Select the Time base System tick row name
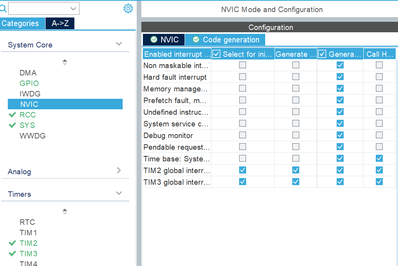Image resolution: width=398 pixels, height=266 pixels. (176, 159)
